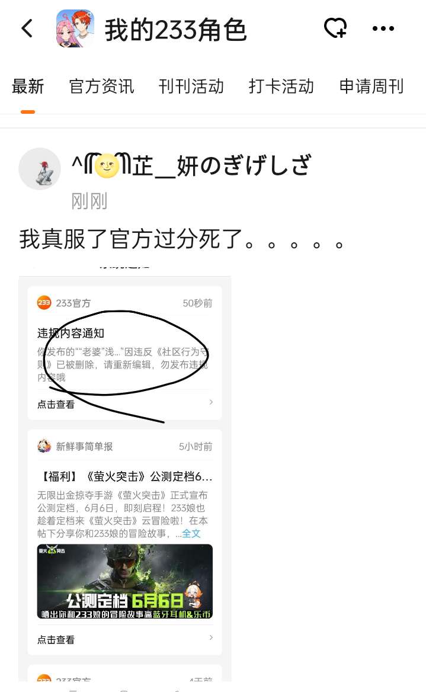The image size is (426, 692).
Task: Open the 我的233角色 circle avatar icon
Action: coord(75,28)
